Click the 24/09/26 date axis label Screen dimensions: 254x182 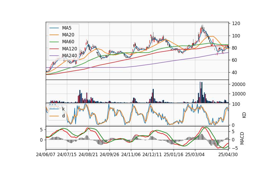pyautogui.click(x=110, y=155)
